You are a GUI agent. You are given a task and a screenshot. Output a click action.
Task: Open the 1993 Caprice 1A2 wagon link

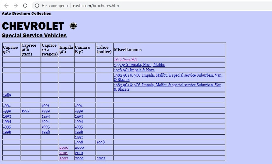click(45, 116)
